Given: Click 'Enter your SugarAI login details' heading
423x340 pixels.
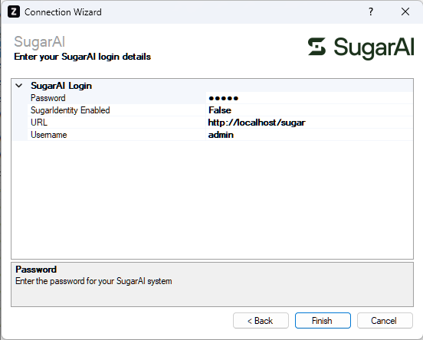Looking at the screenshot, I should pos(82,57).
